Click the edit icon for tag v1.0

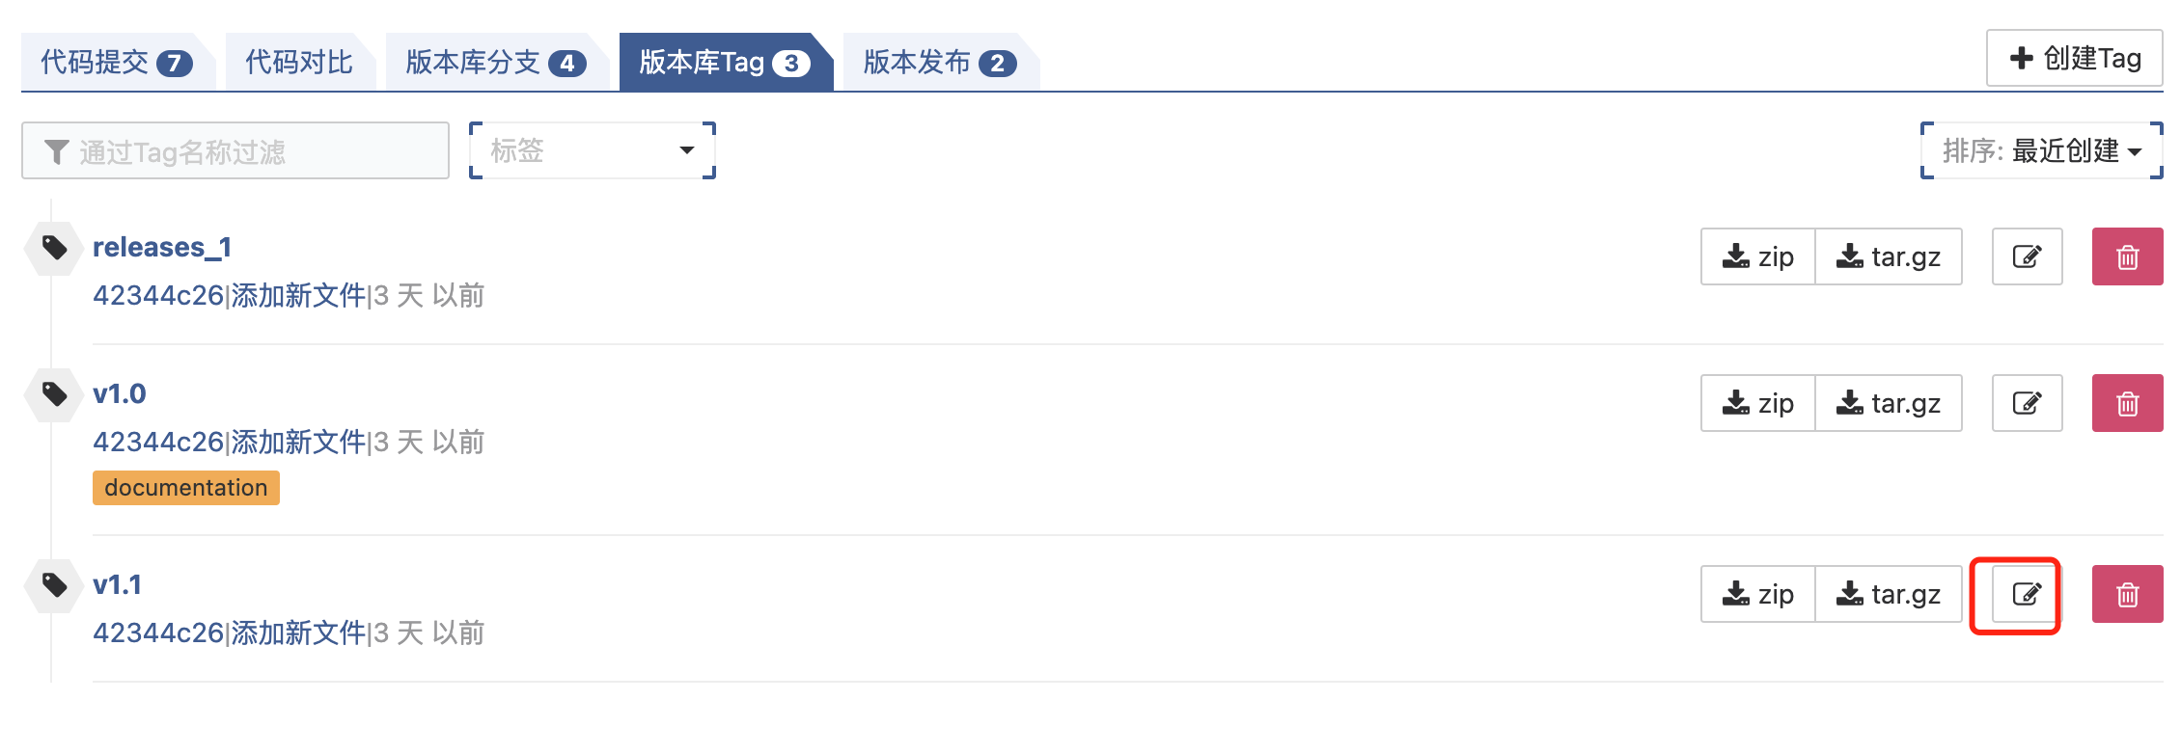(2027, 403)
